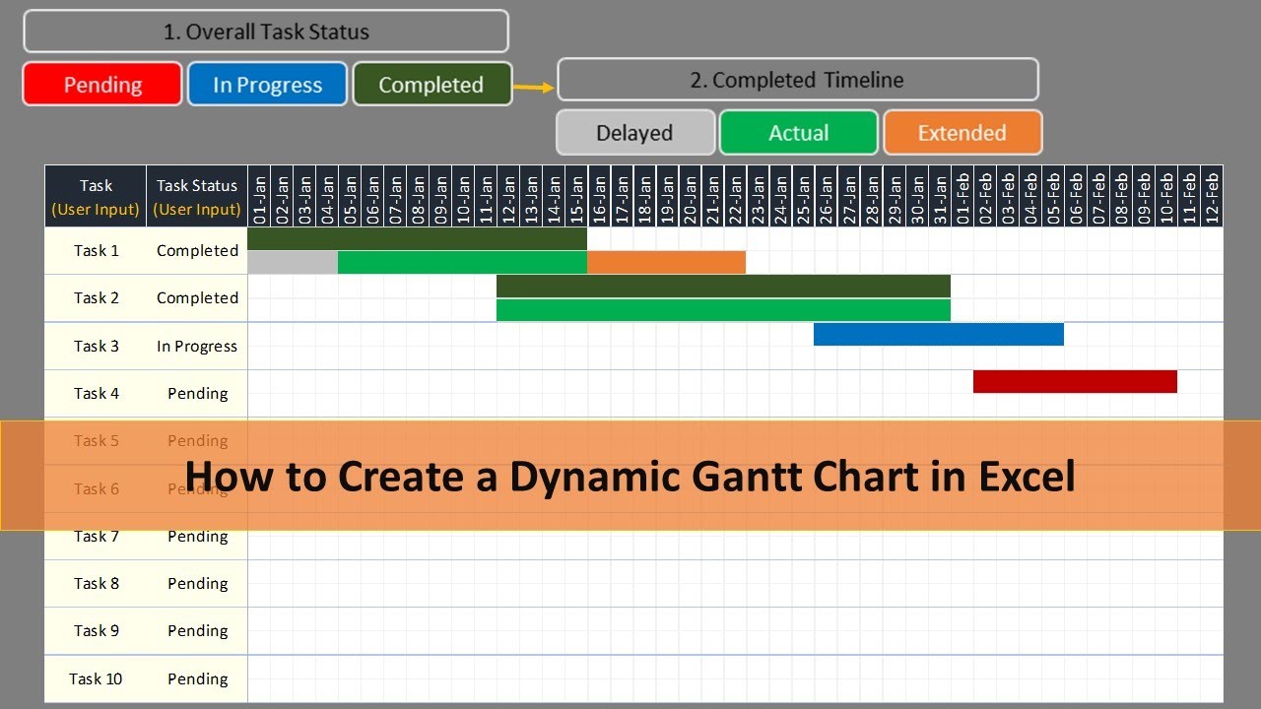Select the 12-Feb date header
Screen dimensions: 1261x709
1211,197
